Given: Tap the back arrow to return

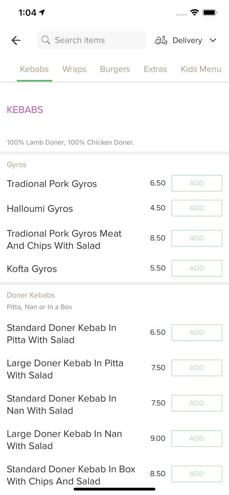Looking at the screenshot, I should coord(16,40).
